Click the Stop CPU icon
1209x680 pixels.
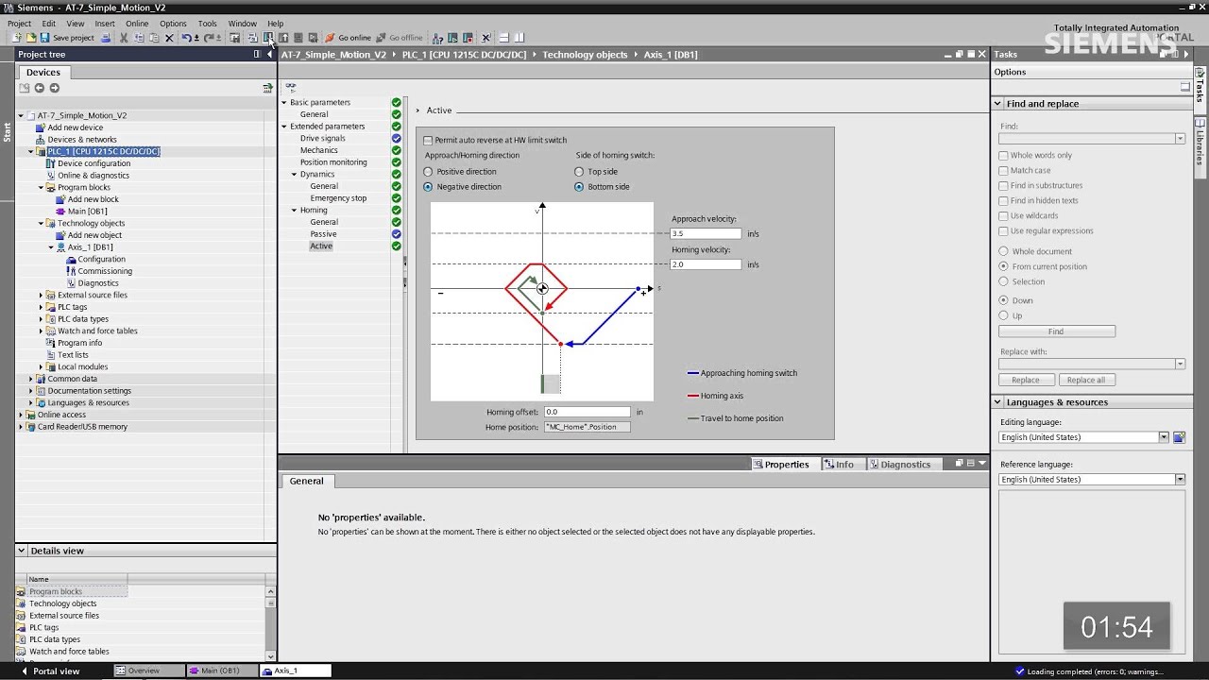click(x=468, y=38)
